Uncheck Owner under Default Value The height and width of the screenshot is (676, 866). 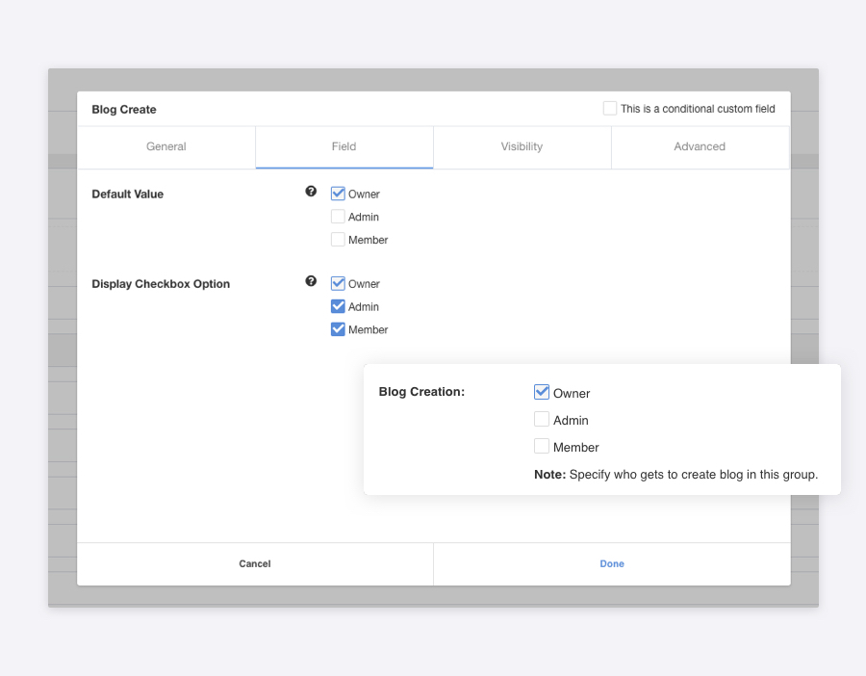[338, 194]
